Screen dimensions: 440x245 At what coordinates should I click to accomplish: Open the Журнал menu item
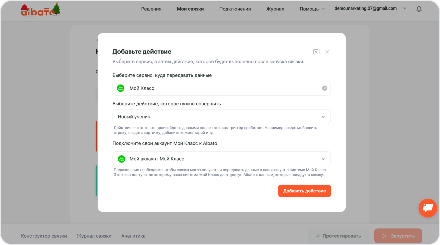(x=275, y=9)
